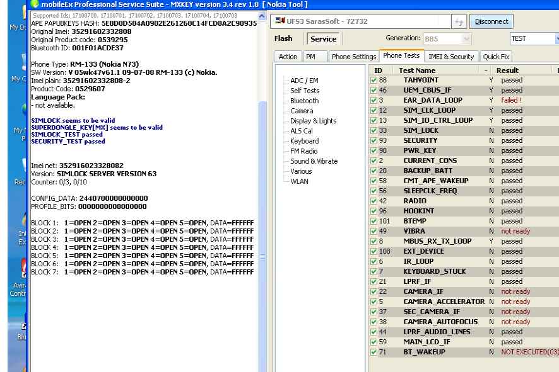Click the 'NOT EXECUTED(03)' result text
This screenshot has width=559, height=372.
point(530,352)
